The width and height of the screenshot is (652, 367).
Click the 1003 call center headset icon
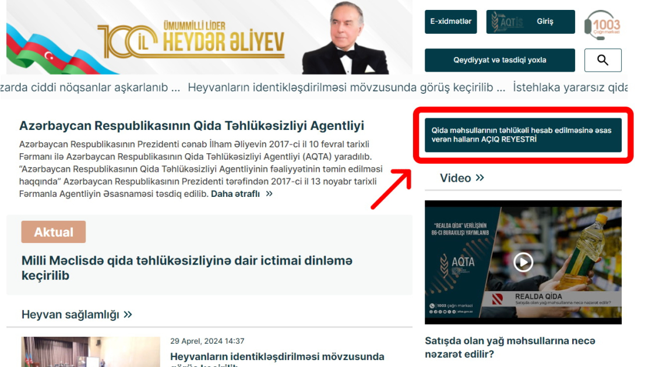coord(602,25)
